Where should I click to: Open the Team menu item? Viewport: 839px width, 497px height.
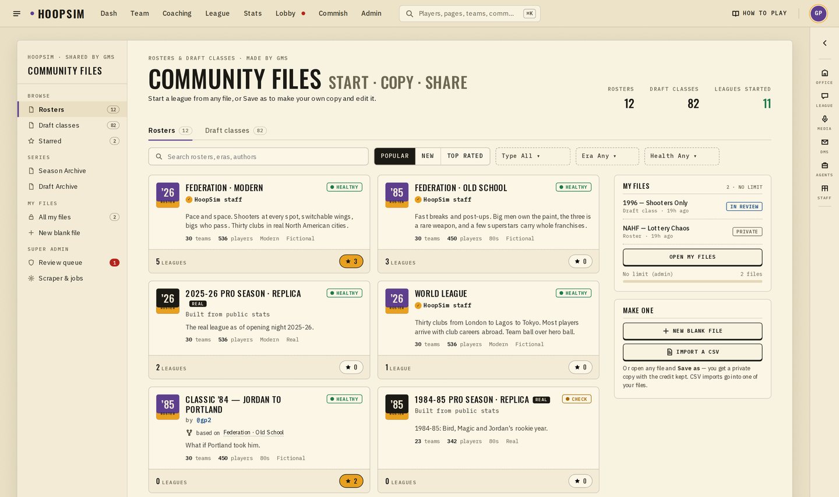[139, 13]
